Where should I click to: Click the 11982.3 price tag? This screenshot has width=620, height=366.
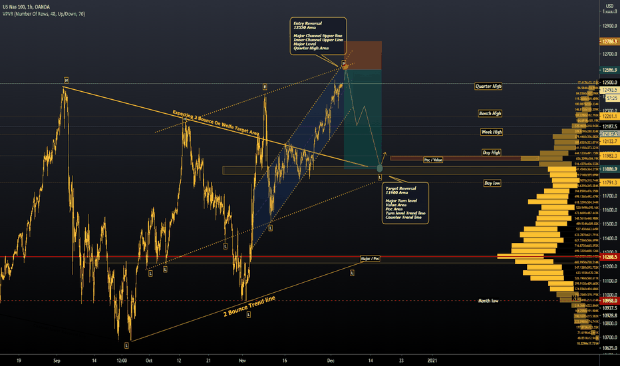pos(610,156)
